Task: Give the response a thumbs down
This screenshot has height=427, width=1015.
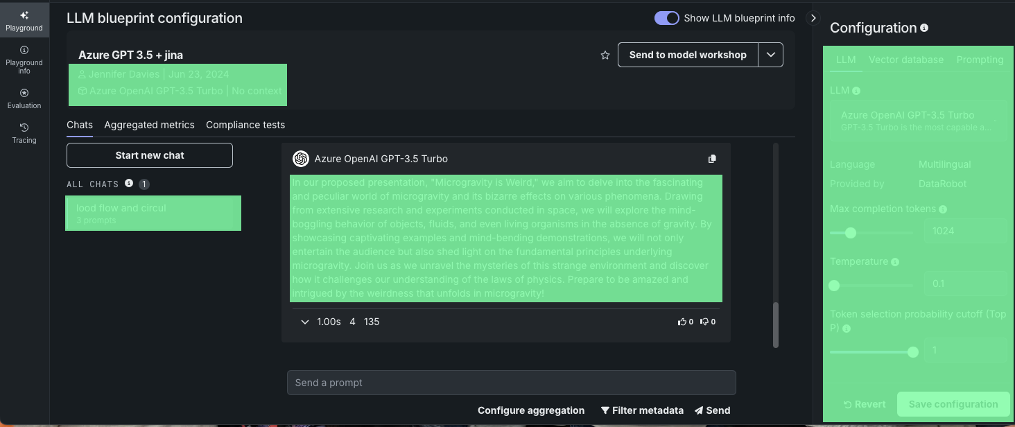Action: (707, 322)
